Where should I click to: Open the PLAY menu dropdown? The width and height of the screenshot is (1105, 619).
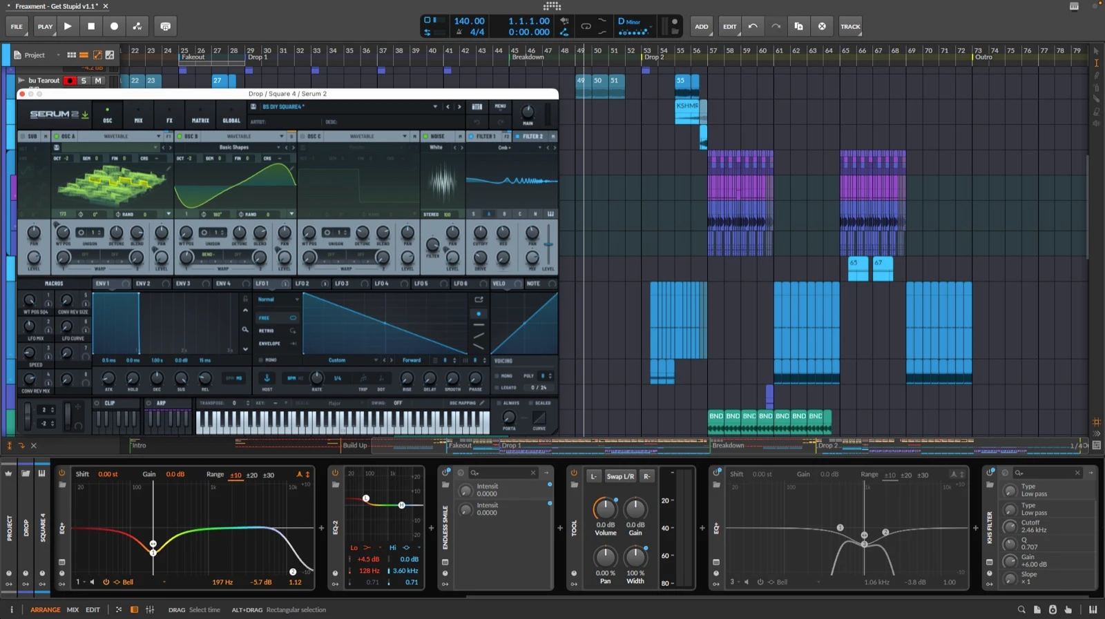pos(45,26)
